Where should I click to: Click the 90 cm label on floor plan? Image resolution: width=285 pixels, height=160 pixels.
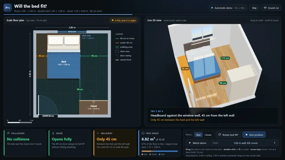[80, 89]
